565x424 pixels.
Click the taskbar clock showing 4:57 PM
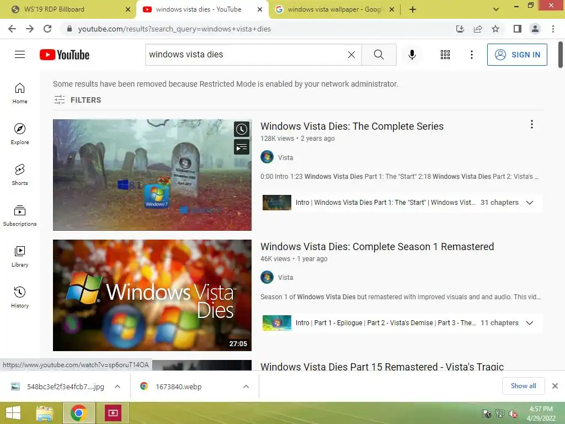tap(541, 414)
